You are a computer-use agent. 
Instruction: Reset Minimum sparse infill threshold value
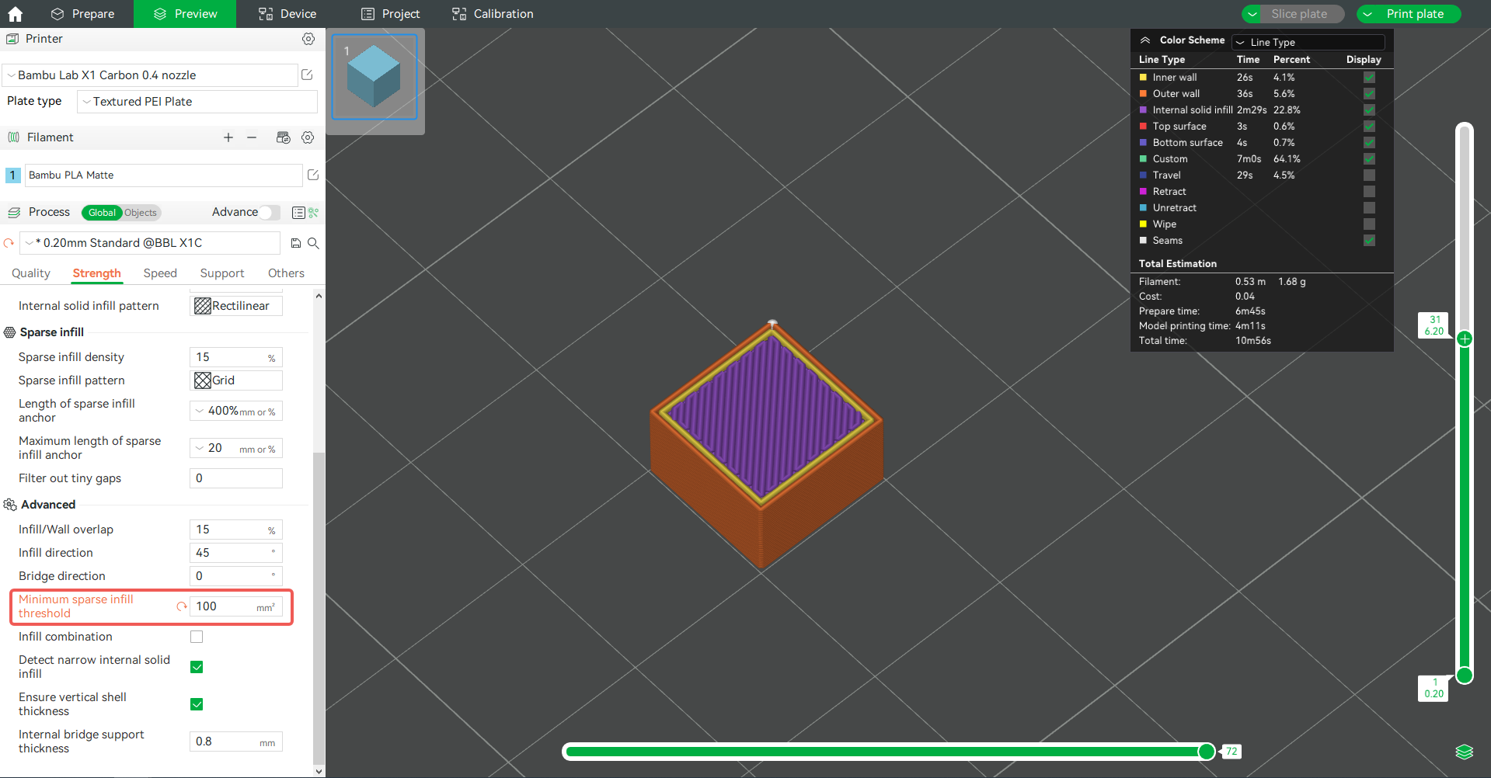click(182, 606)
